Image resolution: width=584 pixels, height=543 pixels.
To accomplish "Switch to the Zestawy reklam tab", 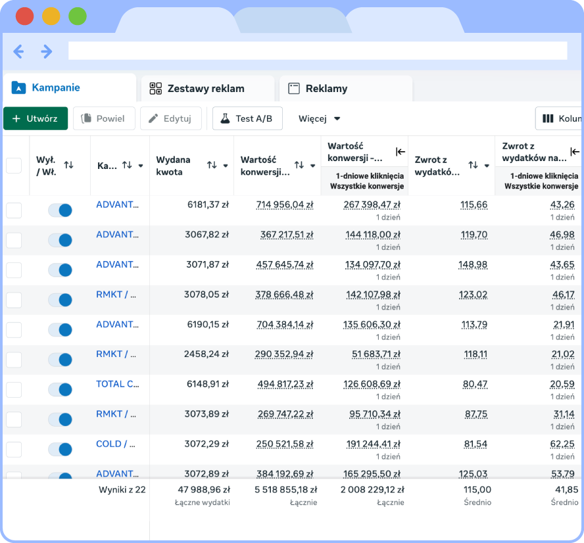I will (206, 88).
